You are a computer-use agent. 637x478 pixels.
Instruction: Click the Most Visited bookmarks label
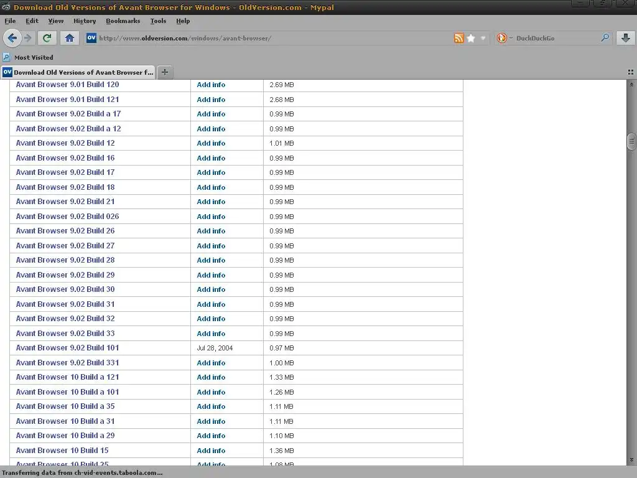coord(34,57)
